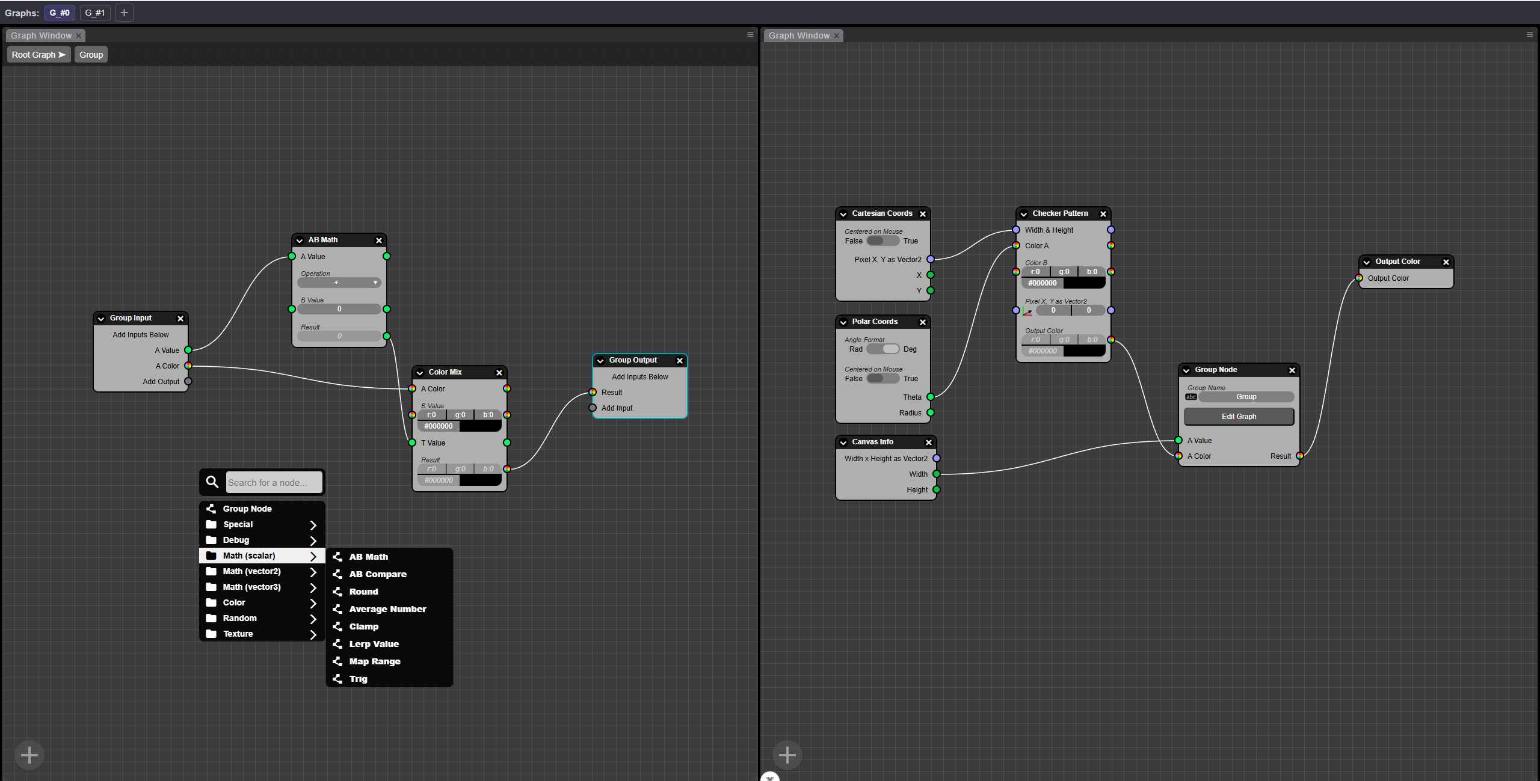The image size is (1540, 781).
Task: Remove the AB Math node with X
Action: click(x=379, y=240)
